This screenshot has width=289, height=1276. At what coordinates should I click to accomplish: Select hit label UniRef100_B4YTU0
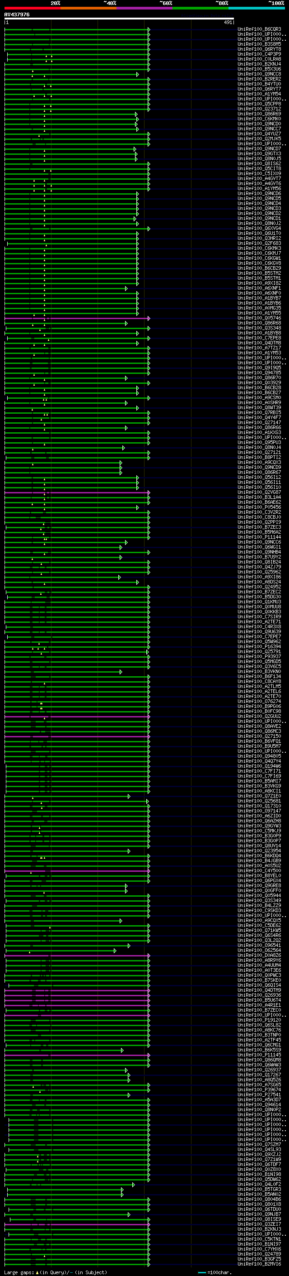(x=259, y=84)
